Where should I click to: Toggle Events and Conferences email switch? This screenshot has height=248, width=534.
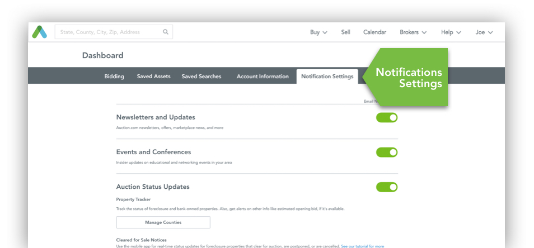(x=387, y=152)
